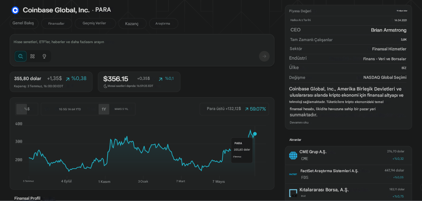Click the +%0,32 CME change

pyautogui.click(x=398, y=159)
